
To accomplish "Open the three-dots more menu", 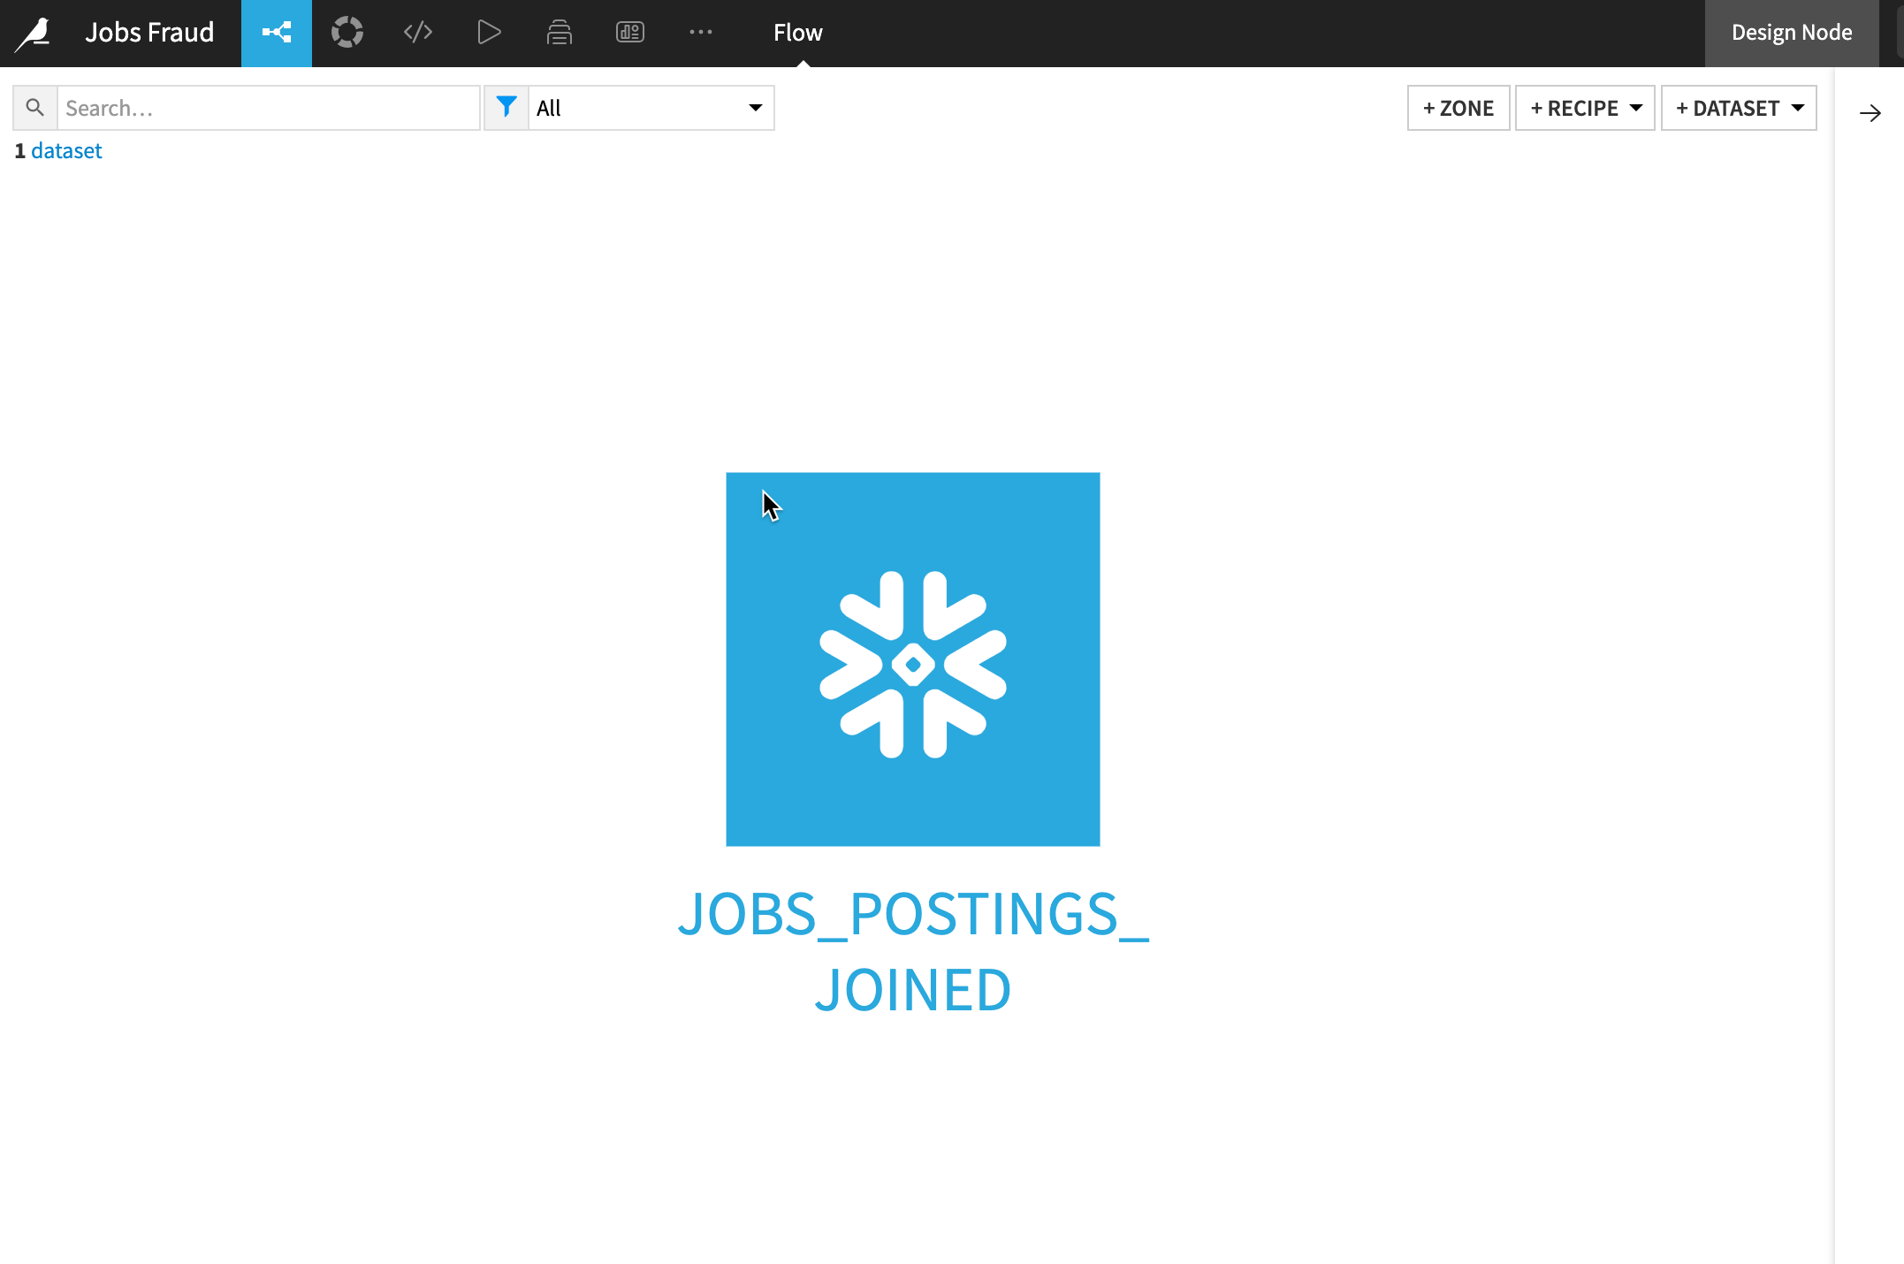I will coord(701,34).
